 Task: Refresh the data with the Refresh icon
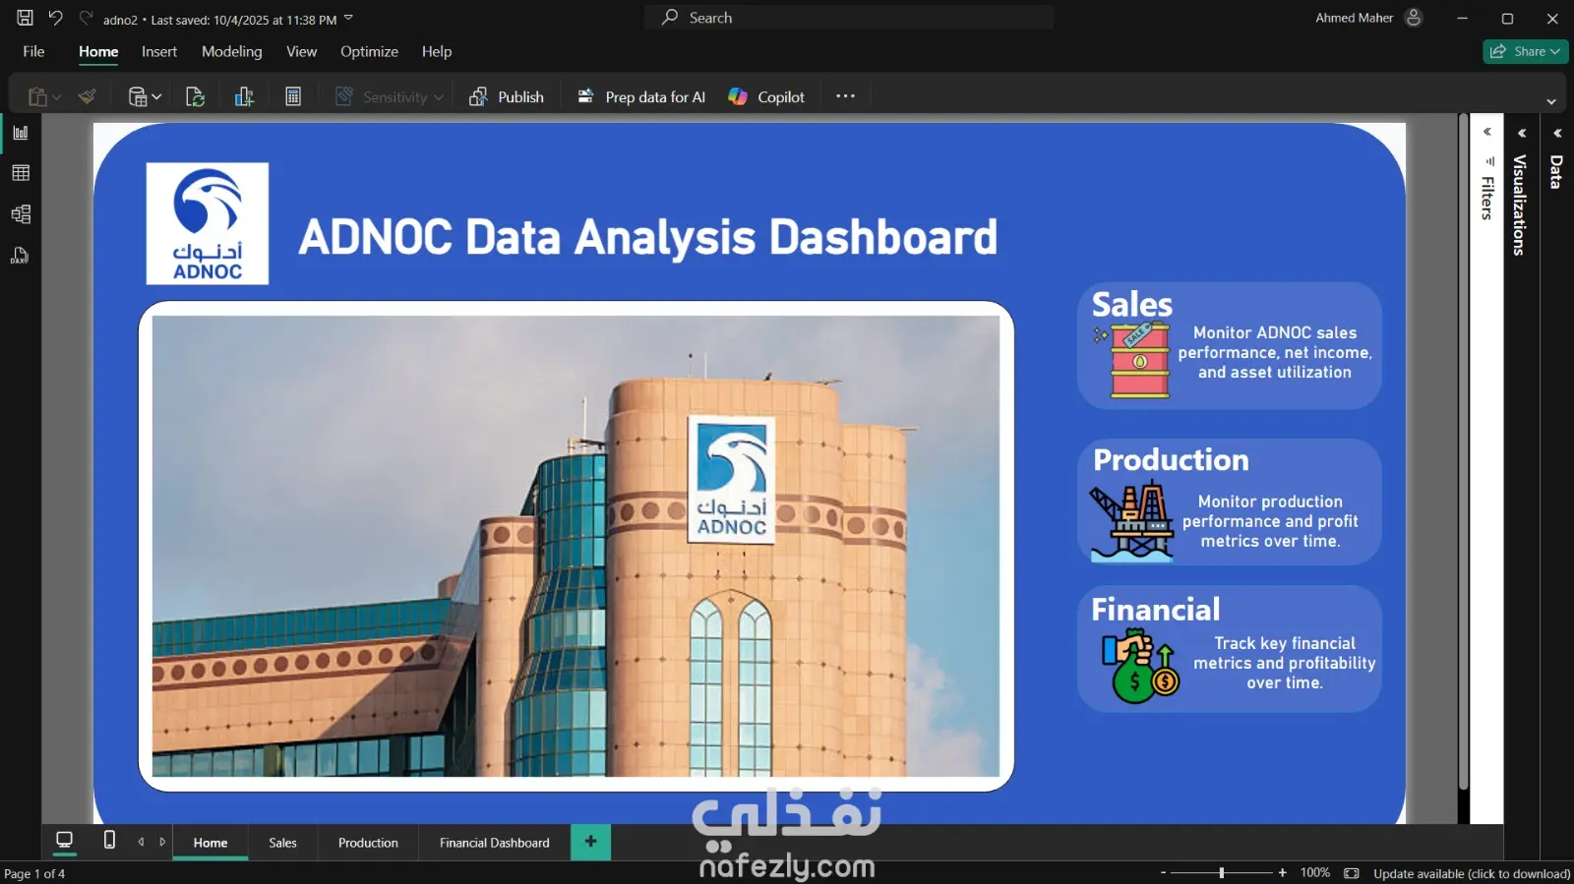point(195,96)
